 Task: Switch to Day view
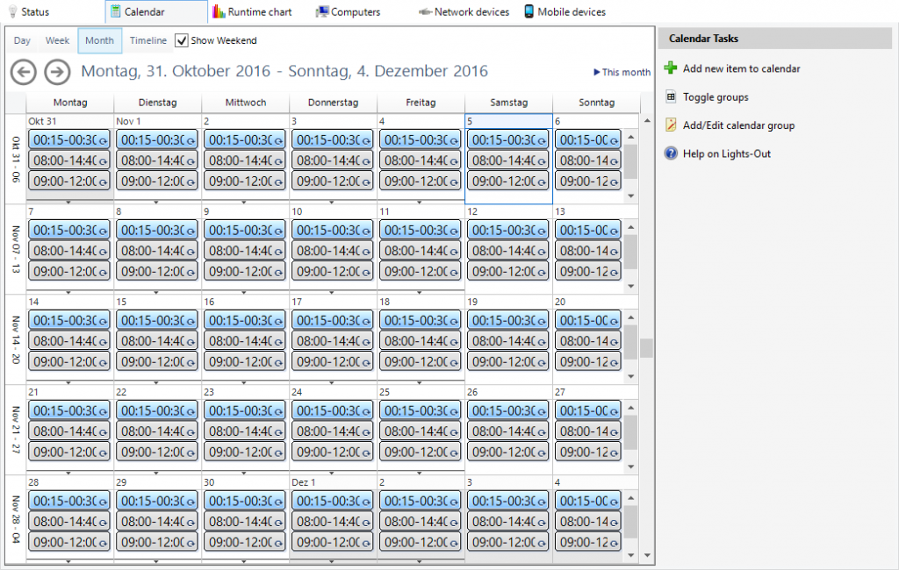click(22, 40)
